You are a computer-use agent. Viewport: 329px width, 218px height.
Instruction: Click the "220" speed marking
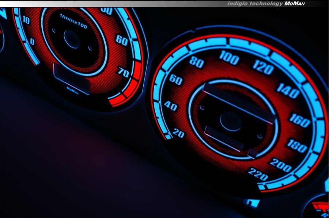[x=258, y=174]
